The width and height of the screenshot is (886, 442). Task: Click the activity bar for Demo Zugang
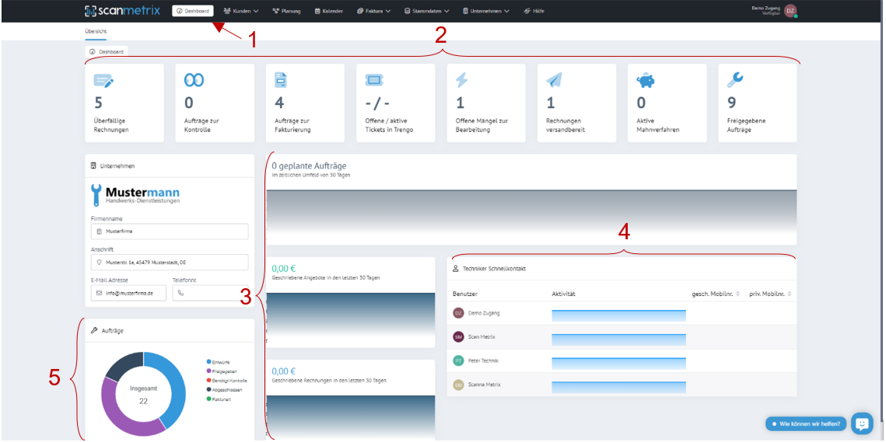tap(618, 315)
